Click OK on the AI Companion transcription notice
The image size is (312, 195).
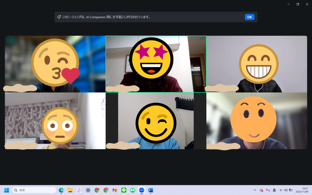(249, 17)
